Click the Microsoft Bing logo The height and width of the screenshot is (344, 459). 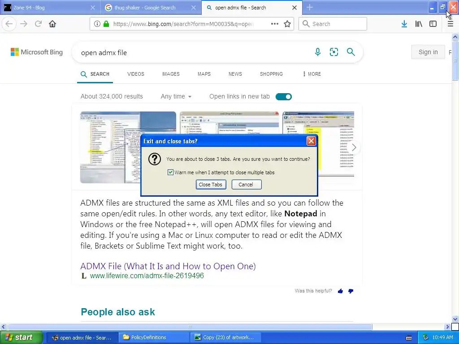tap(37, 52)
